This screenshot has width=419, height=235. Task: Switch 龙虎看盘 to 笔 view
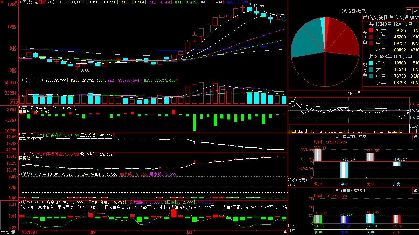point(416,10)
